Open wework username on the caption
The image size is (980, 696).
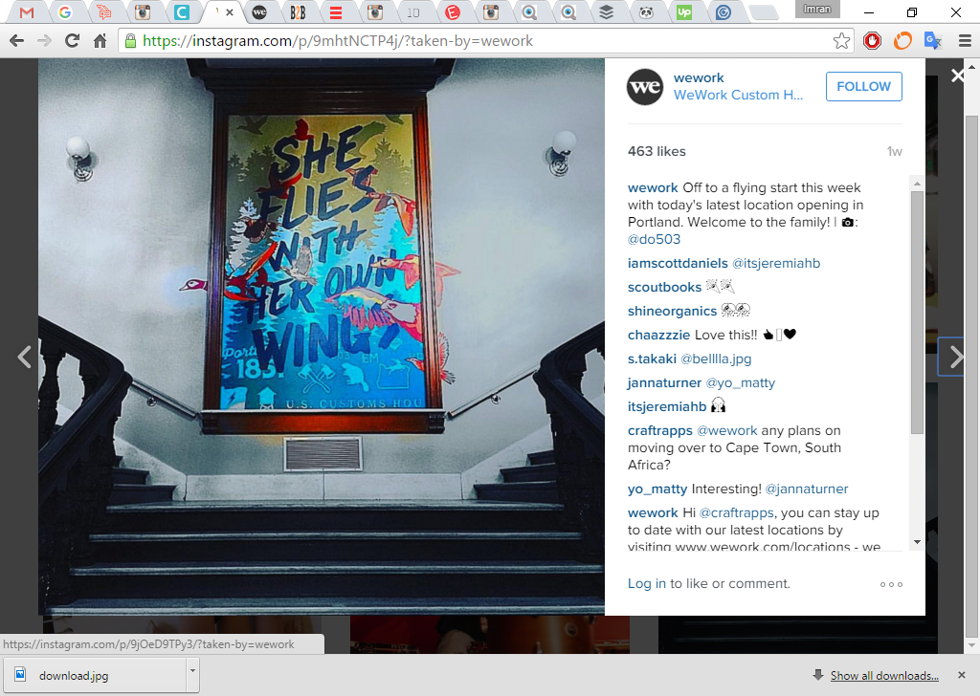tap(653, 188)
